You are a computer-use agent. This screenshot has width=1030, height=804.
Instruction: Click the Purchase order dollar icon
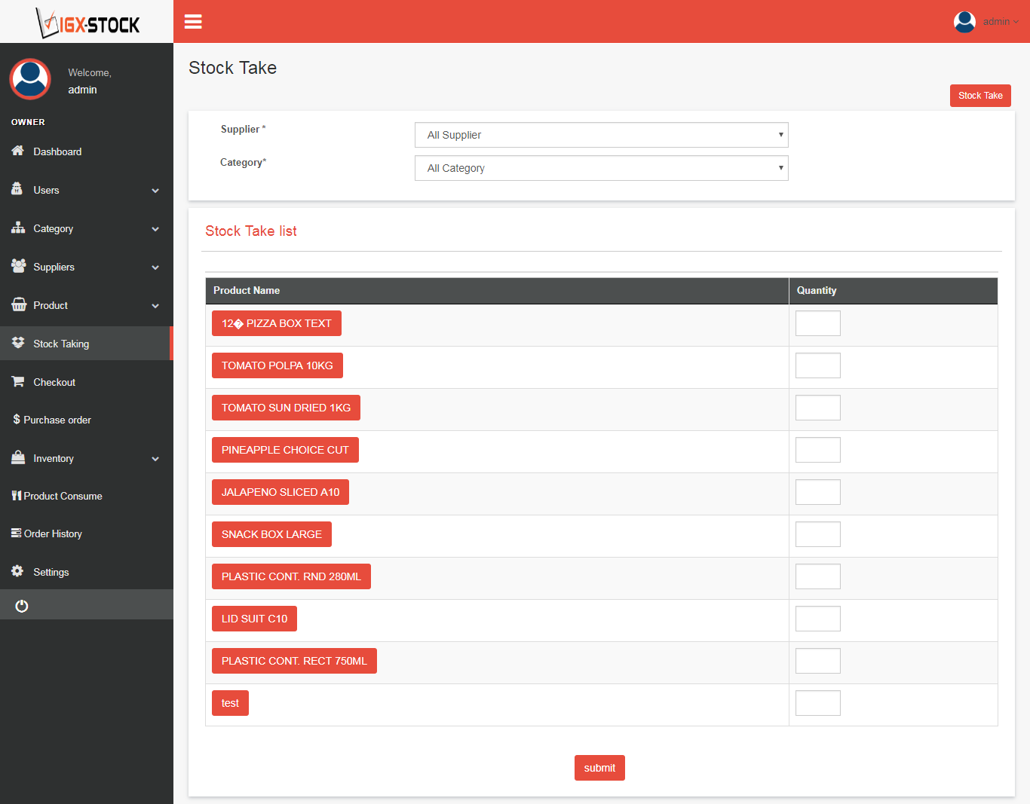[x=17, y=419]
